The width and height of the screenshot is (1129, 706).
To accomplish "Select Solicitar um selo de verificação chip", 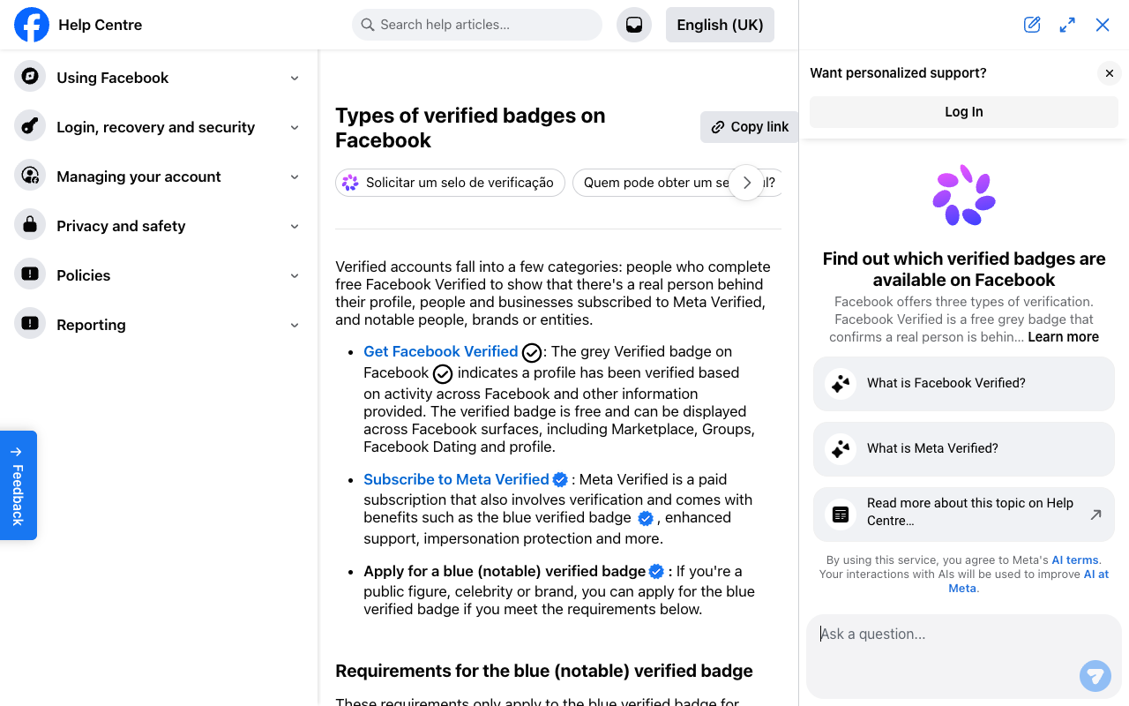I will [450, 183].
